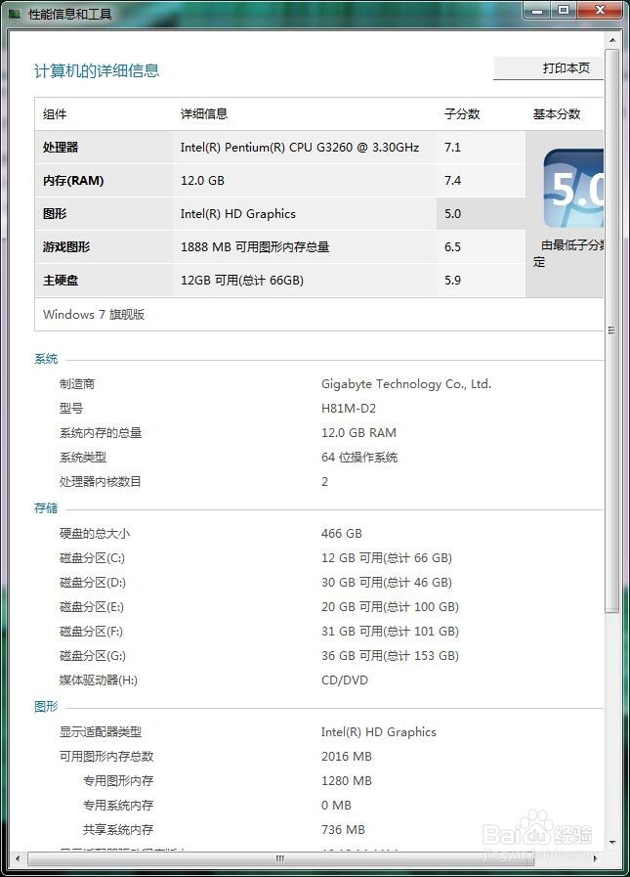Click the 磁盘分区(E:) label
The image size is (630, 877).
pos(92,607)
